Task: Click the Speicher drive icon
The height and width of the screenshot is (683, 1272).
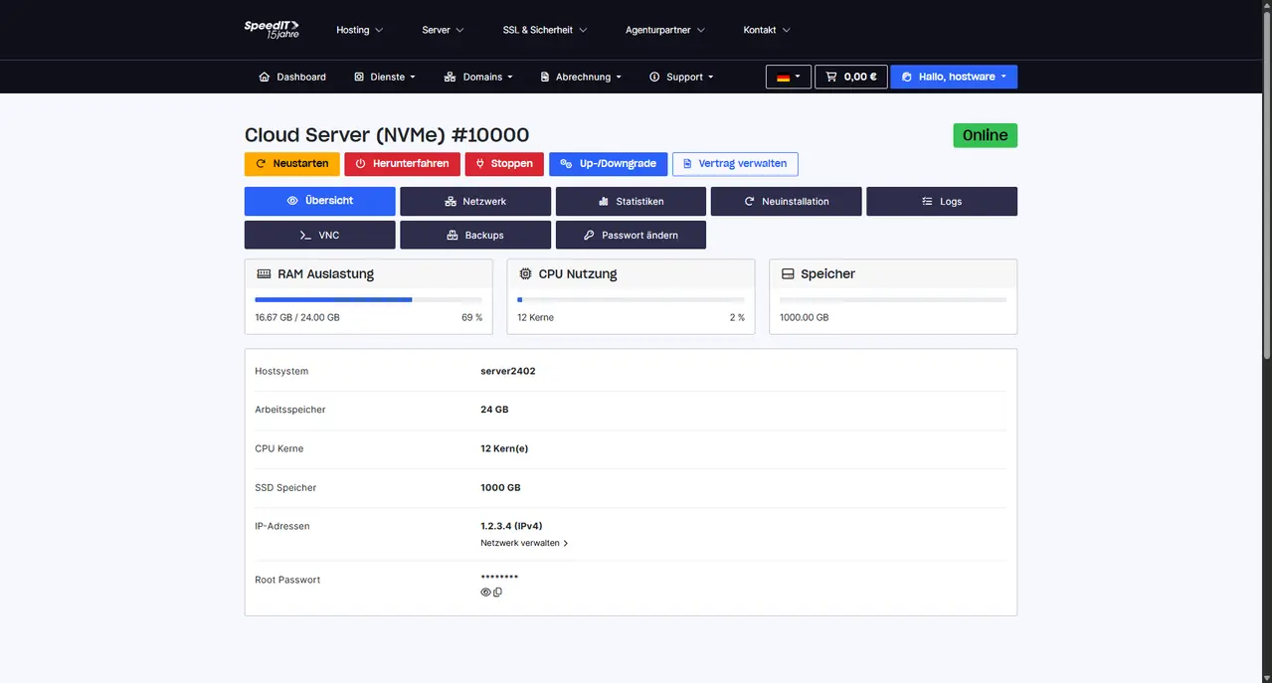Action: [788, 273]
